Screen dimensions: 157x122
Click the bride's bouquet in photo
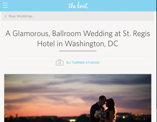(x=98, y=114)
